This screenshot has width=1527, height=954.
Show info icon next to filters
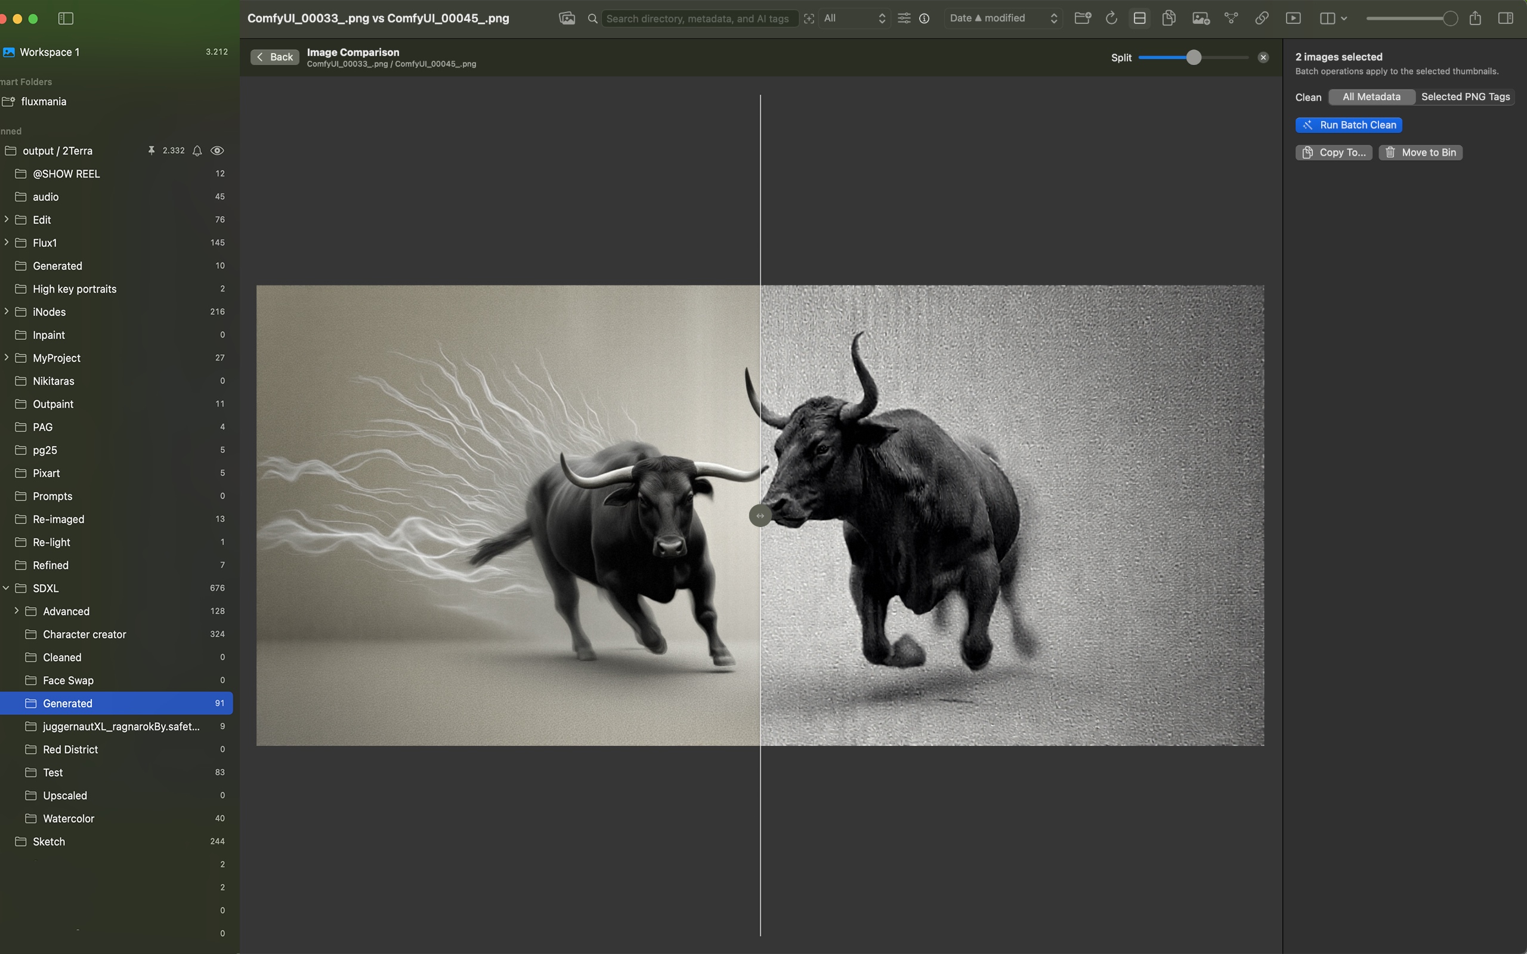925,18
